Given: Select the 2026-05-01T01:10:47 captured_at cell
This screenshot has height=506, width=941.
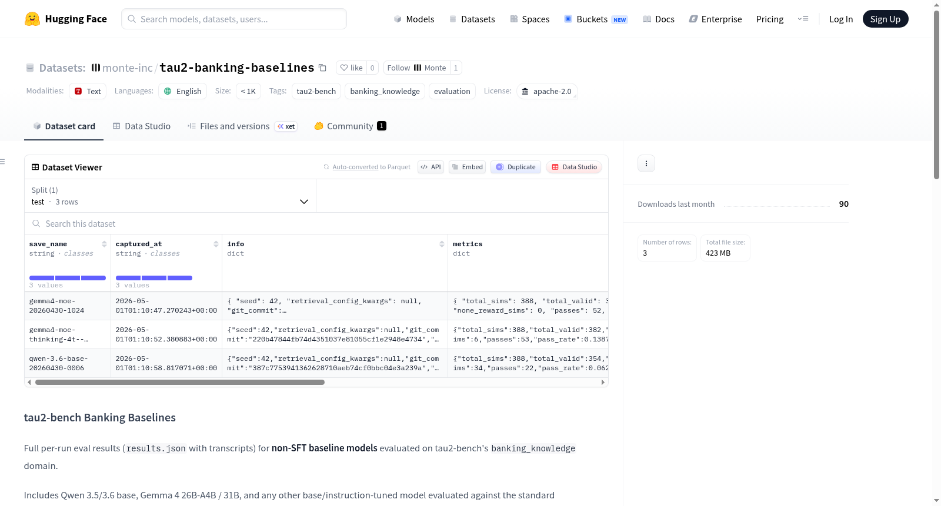Looking at the screenshot, I should 166,306.
